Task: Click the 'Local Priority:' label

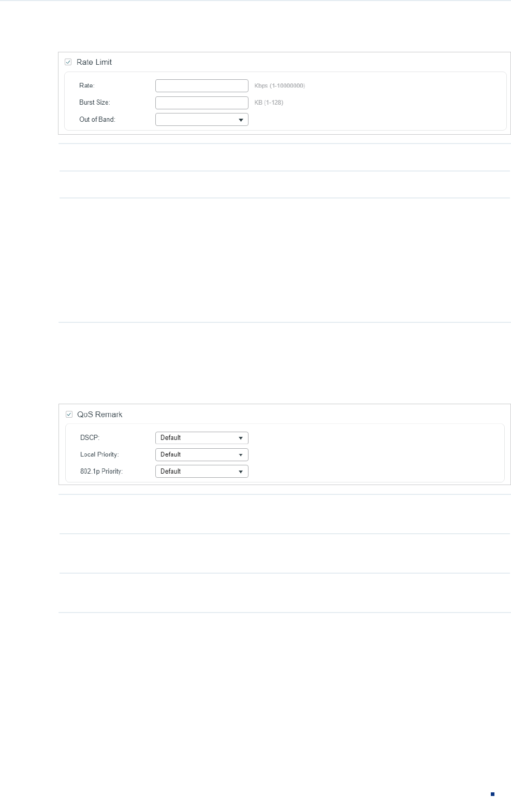Action: click(99, 454)
